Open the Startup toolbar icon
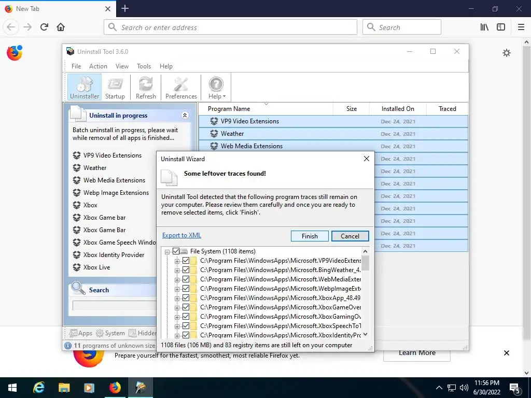The image size is (531, 398). pyautogui.click(x=115, y=88)
